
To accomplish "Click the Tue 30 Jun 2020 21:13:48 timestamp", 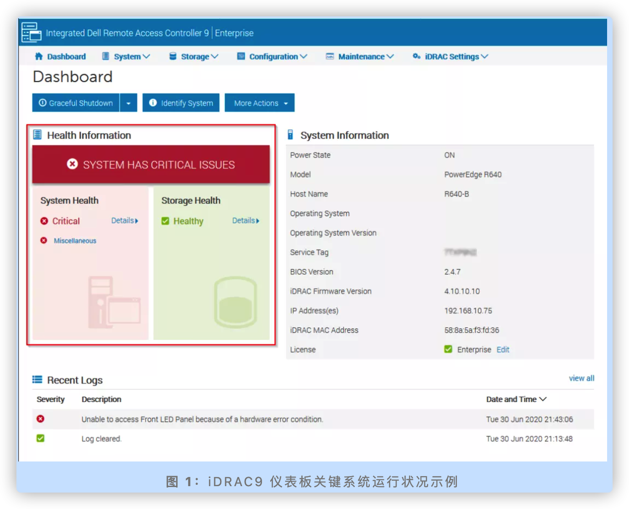I will point(529,439).
